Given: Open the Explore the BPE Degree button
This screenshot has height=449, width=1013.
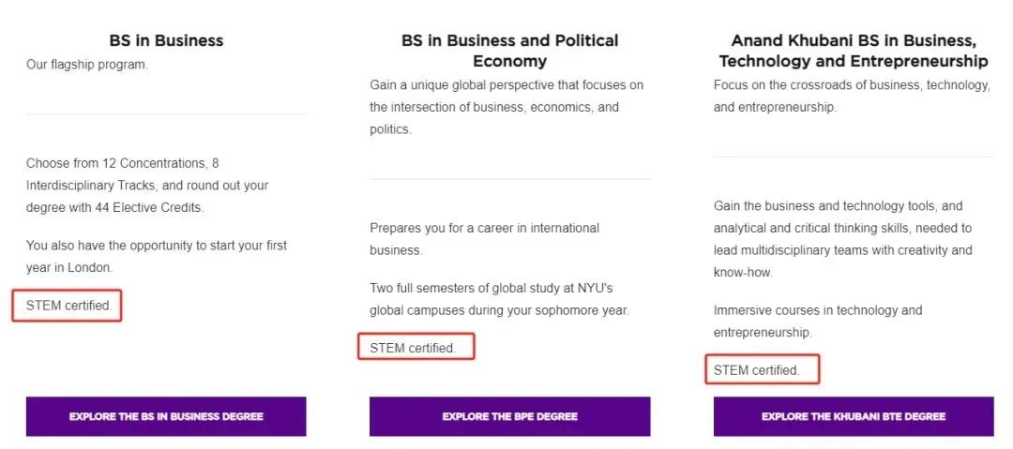Looking at the screenshot, I should pos(509,416).
